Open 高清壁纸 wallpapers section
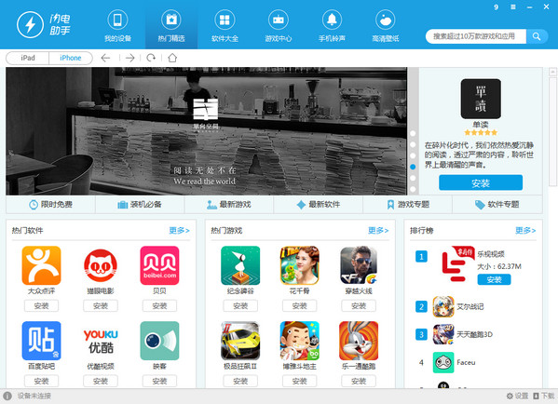Image resolution: width=558 pixels, height=404 pixels. pyautogui.click(x=386, y=26)
